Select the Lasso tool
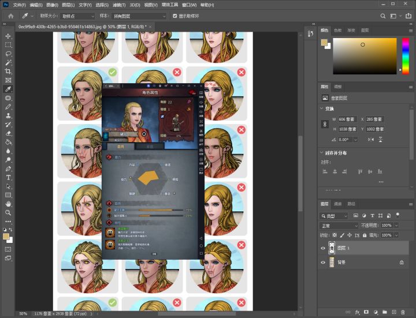 (x=8, y=54)
